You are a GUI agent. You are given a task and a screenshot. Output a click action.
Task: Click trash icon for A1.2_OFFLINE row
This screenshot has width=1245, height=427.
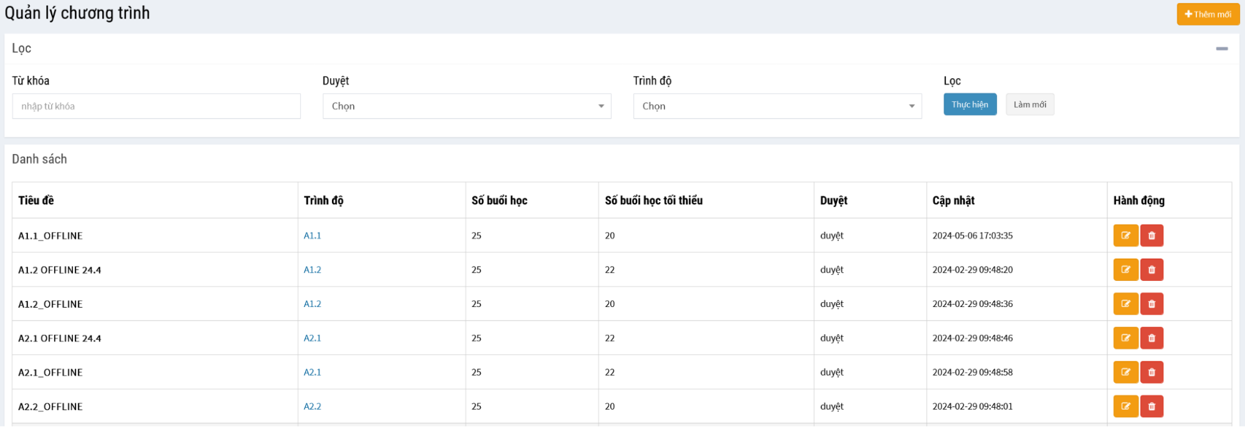pyautogui.click(x=1151, y=304)
